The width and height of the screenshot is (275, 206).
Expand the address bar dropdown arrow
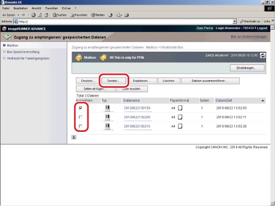(x=235, y=21)
